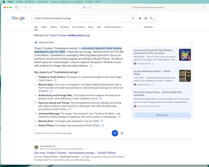Open source link for Focus on Sound and Timing

69,109
